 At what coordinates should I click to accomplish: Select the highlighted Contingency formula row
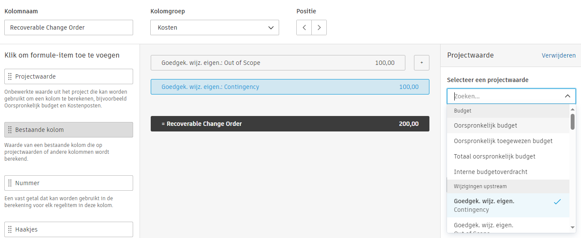click(290, 87)
